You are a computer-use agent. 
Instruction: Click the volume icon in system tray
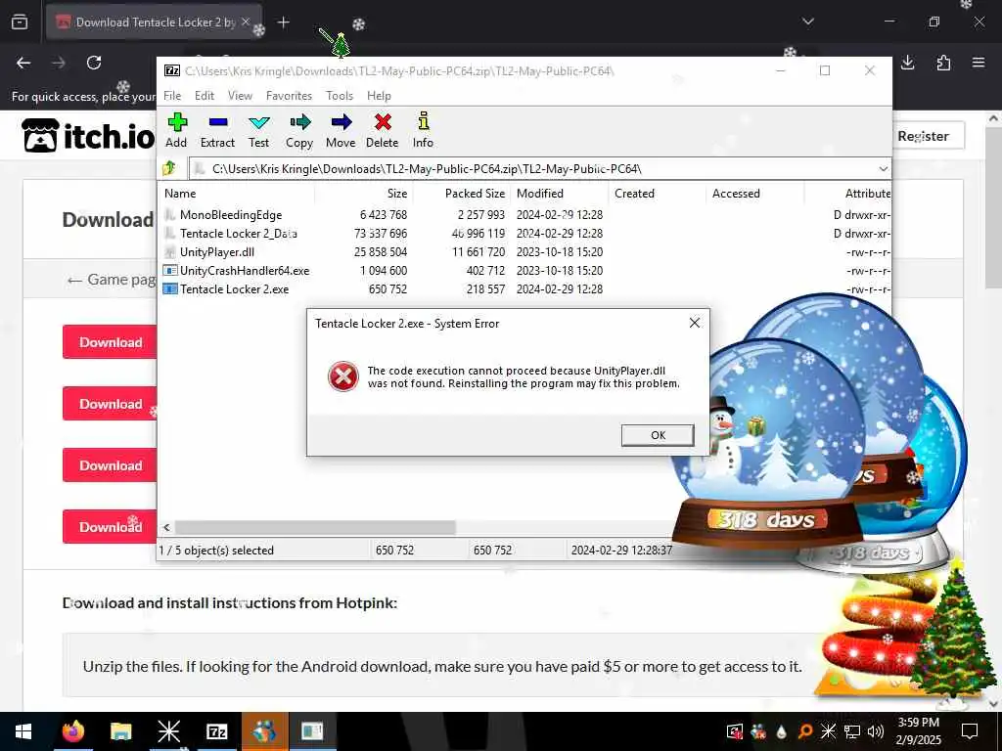876,731
